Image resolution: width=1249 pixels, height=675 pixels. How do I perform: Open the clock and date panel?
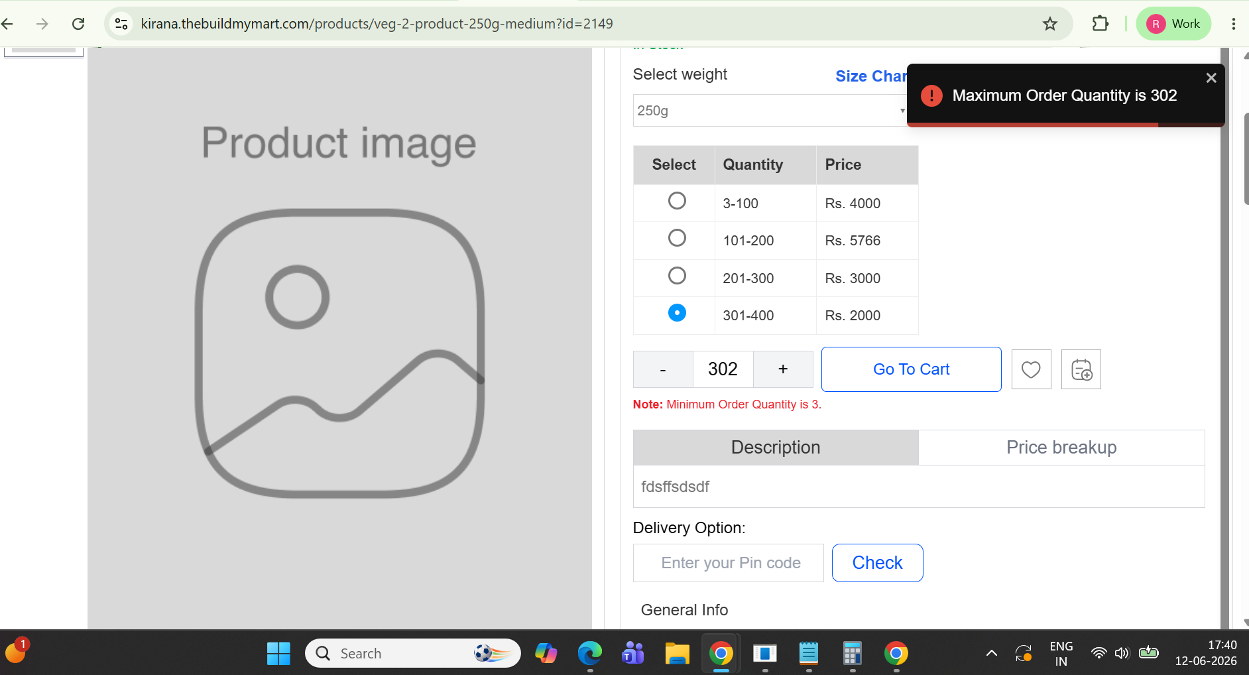pyautogui.click(x=1206, y=654)
